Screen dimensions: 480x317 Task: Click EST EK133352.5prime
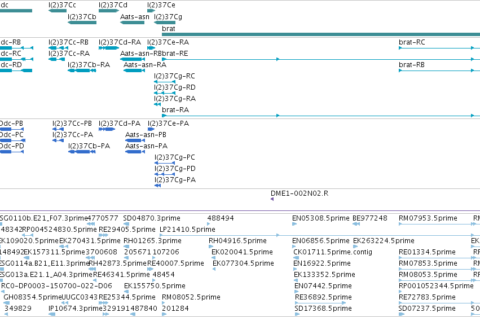tap(296, 280)
